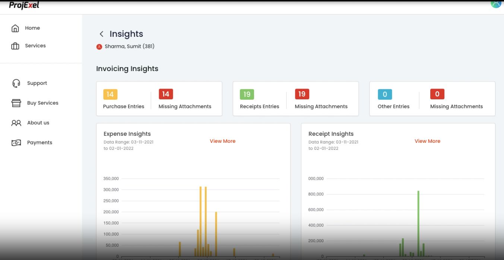504x260 pixels.
Task: Click the Receipt Insights card title
Action: click(331, 134)
